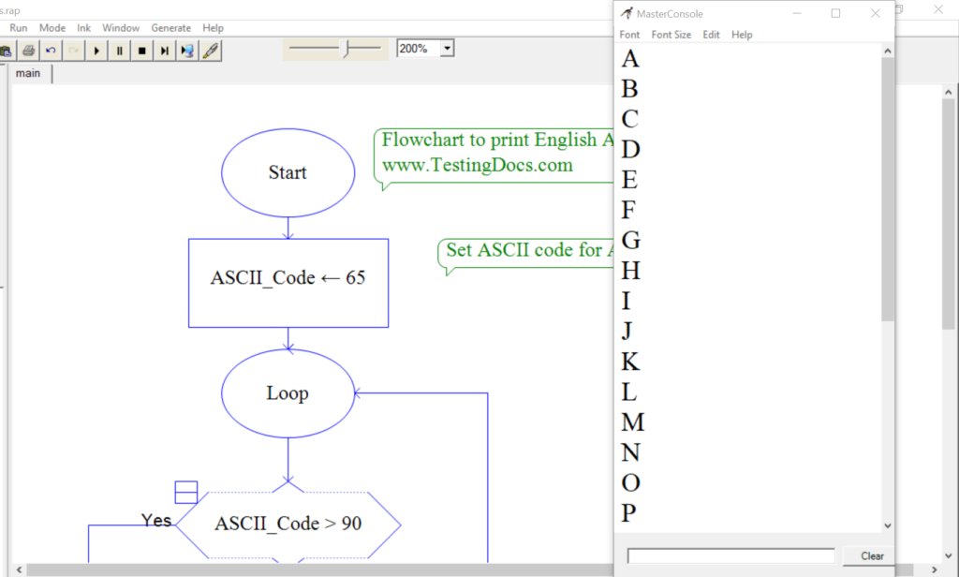Print the flowchart

click(x=29, y=50)
